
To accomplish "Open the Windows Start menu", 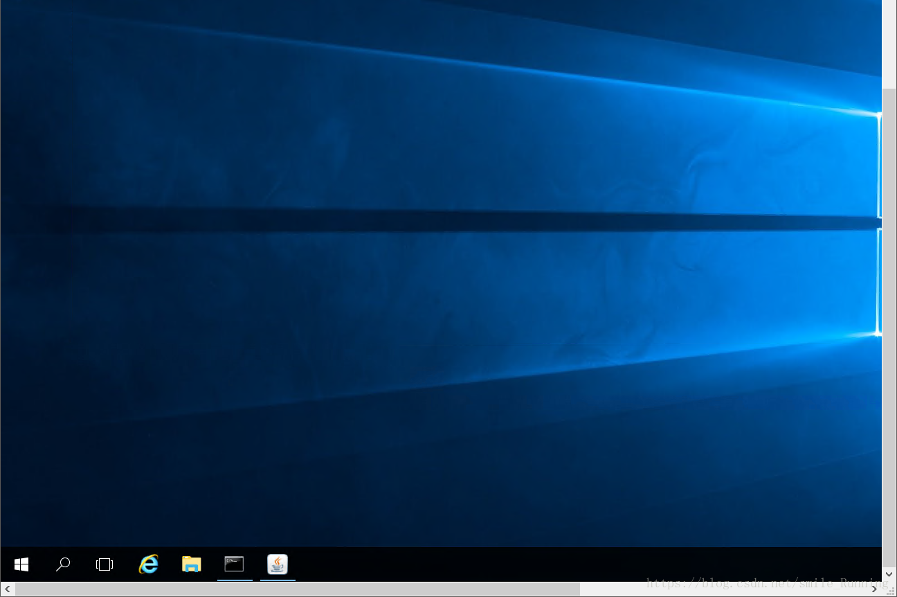I will click(x=21, y=564).
